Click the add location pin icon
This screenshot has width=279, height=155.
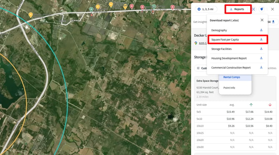tap(262, 9)
